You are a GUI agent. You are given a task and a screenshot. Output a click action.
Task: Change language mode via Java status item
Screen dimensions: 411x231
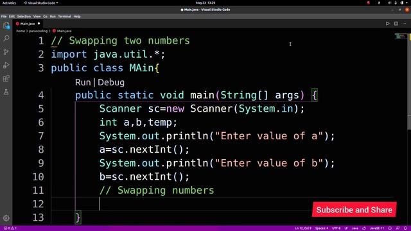355,228
